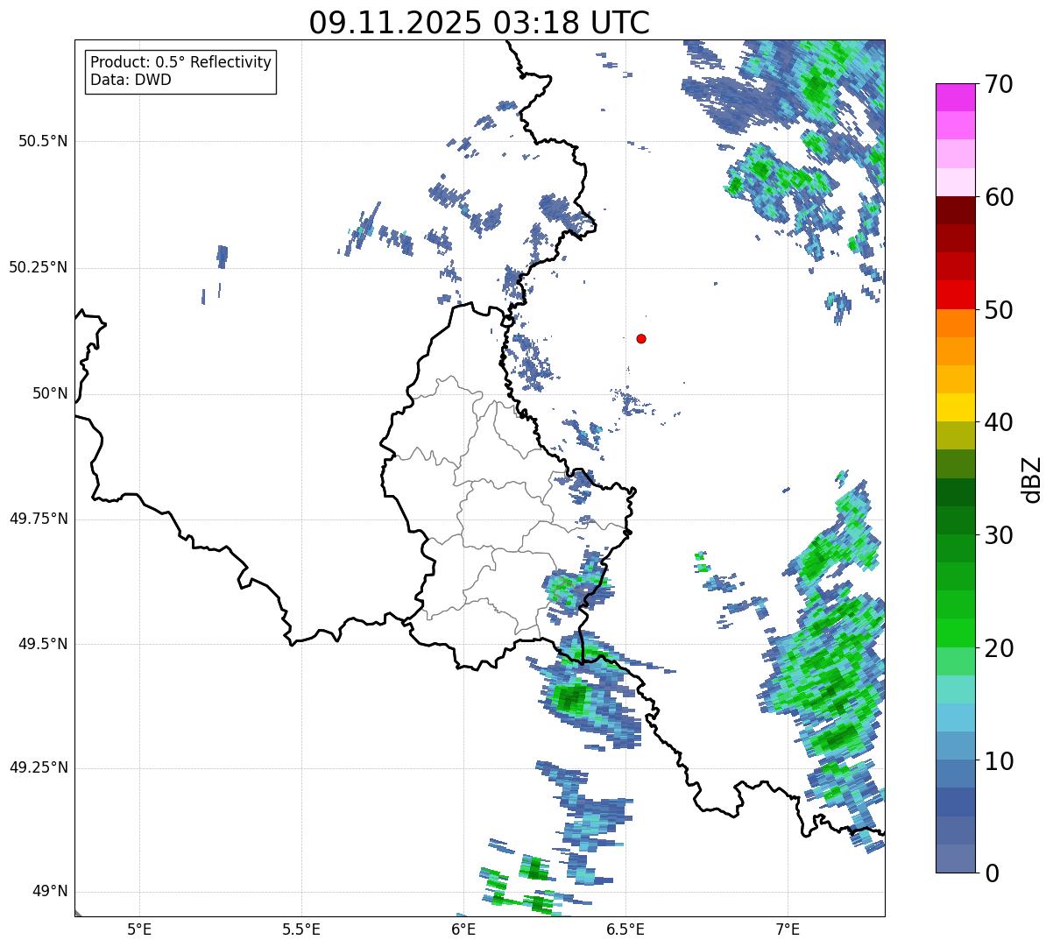Image resolution: width=1053 pixels, height=947 pixels.
Task: Pick the dark blue swatch below 10 on colorbar
Action: coord(956,802)
